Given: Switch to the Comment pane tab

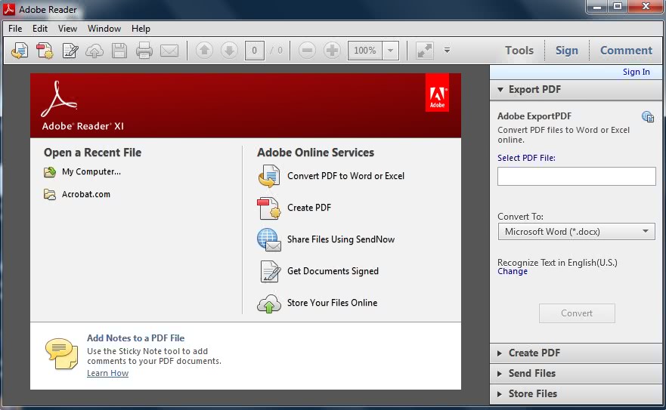Looking at the screenshot, I should 625,51.
